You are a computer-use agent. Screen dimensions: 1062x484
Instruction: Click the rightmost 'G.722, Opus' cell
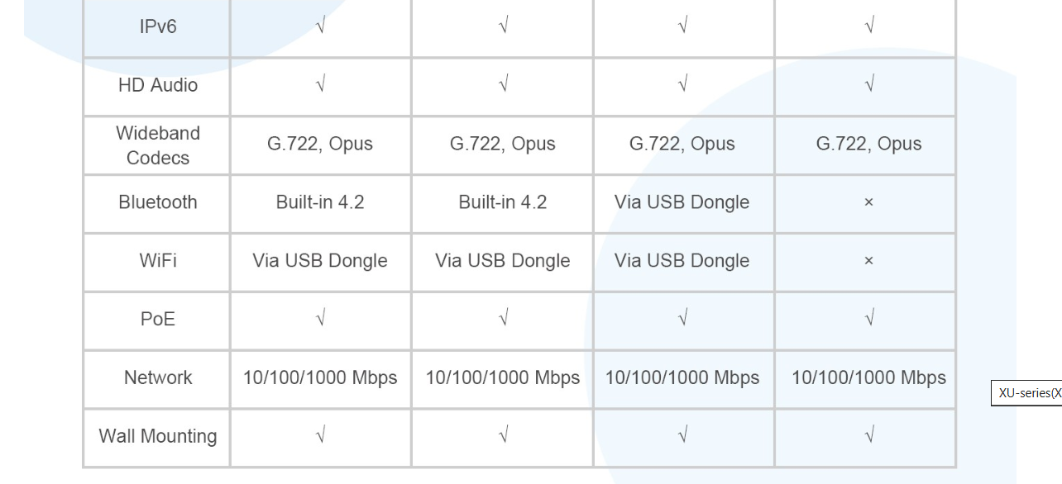pos(868,144)
